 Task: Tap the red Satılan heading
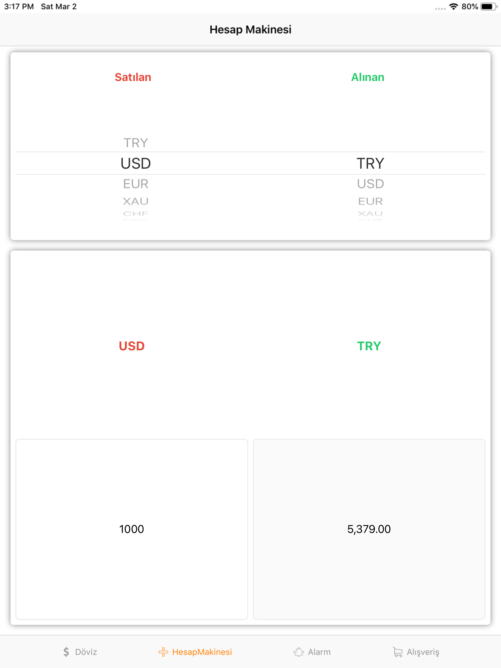click(x=133, y=77)
